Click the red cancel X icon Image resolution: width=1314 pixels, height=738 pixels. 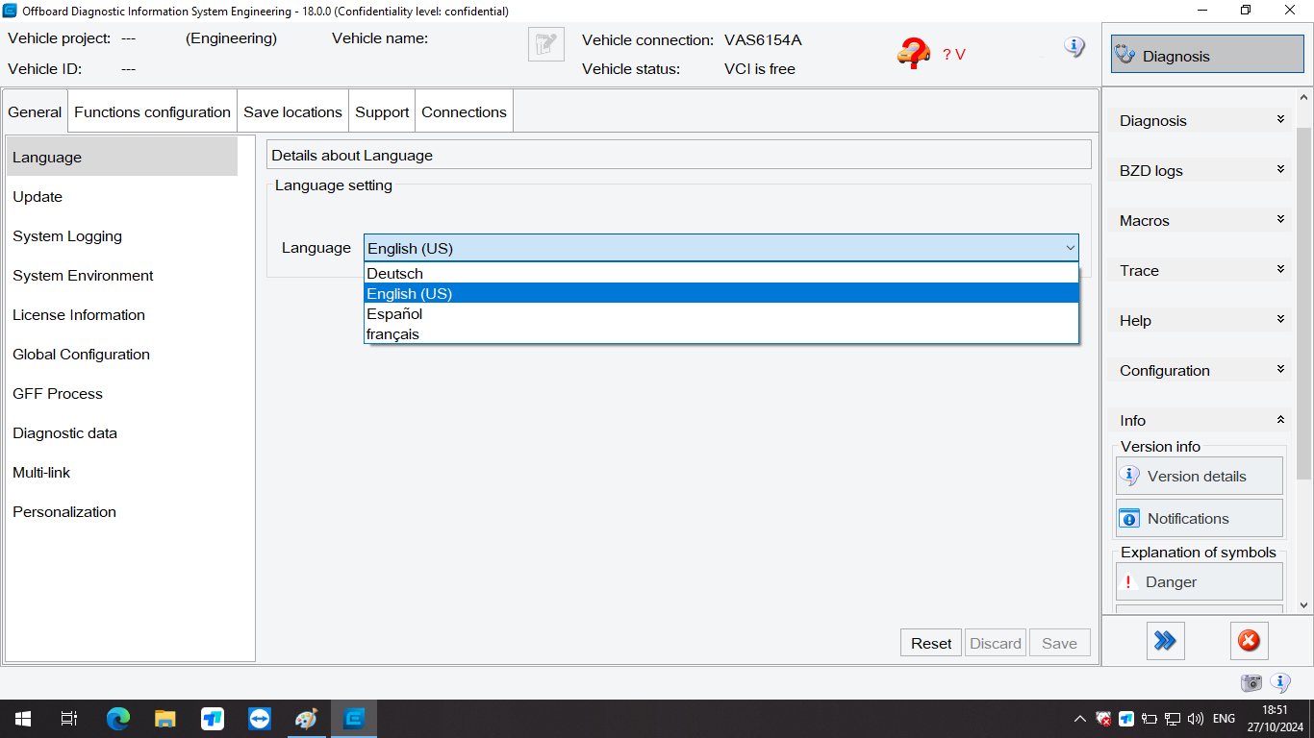coord(1249,640)
